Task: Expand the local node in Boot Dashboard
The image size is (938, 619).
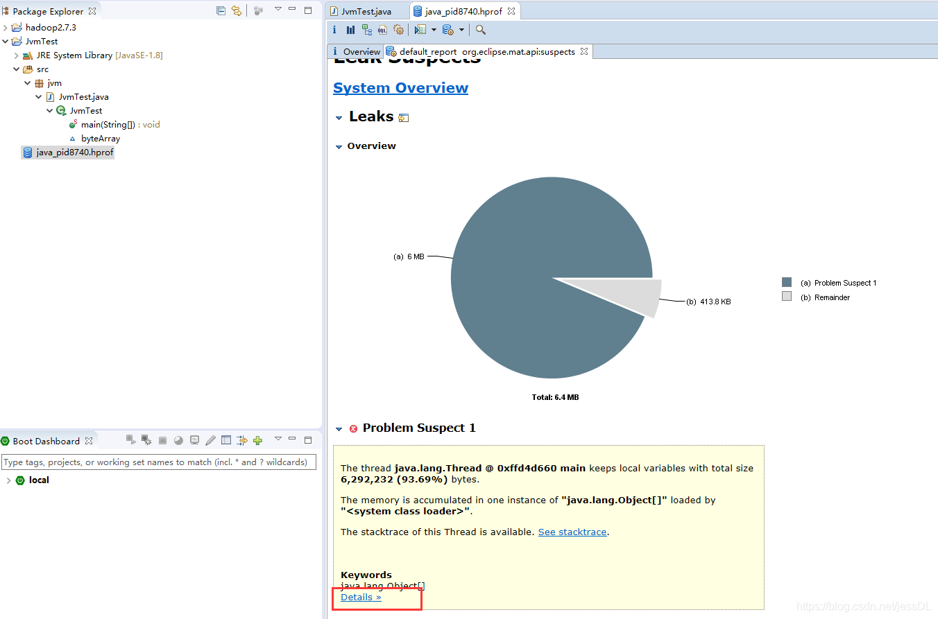Action: tap(8, 480)
